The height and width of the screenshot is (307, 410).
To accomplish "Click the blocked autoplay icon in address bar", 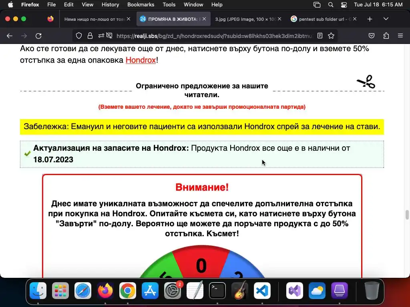I will [x=110, y=36].
